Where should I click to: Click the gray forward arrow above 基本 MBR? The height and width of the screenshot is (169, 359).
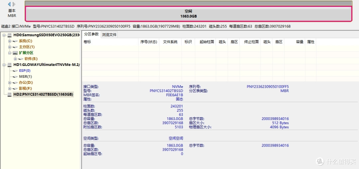pos(14,4)
